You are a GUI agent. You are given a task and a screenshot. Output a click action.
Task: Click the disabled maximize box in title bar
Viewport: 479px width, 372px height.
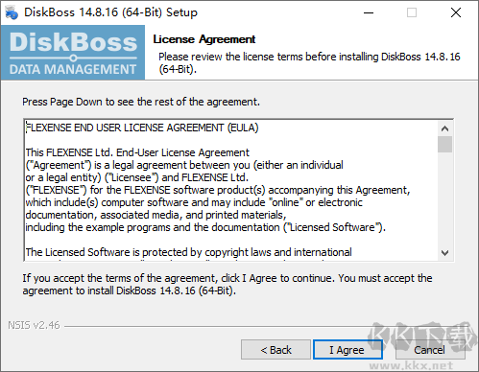[x=412, y=12]
